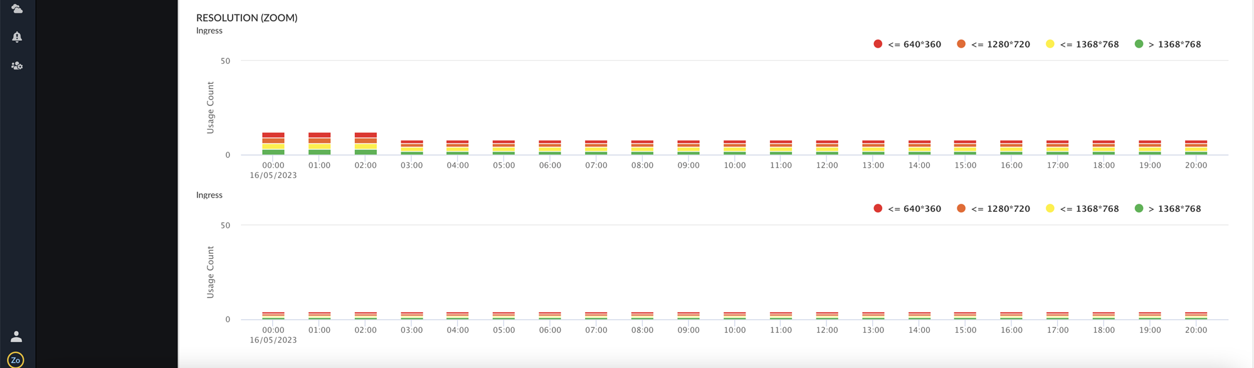The image size is (1254, 368).
Task: Click upper chart 16/05/2023 date label
Action: tap(273, 176)
